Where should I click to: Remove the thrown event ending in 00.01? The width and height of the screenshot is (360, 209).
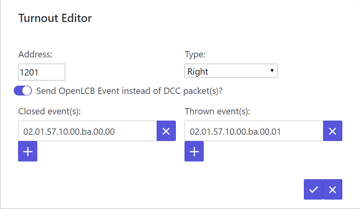(333, 131)
